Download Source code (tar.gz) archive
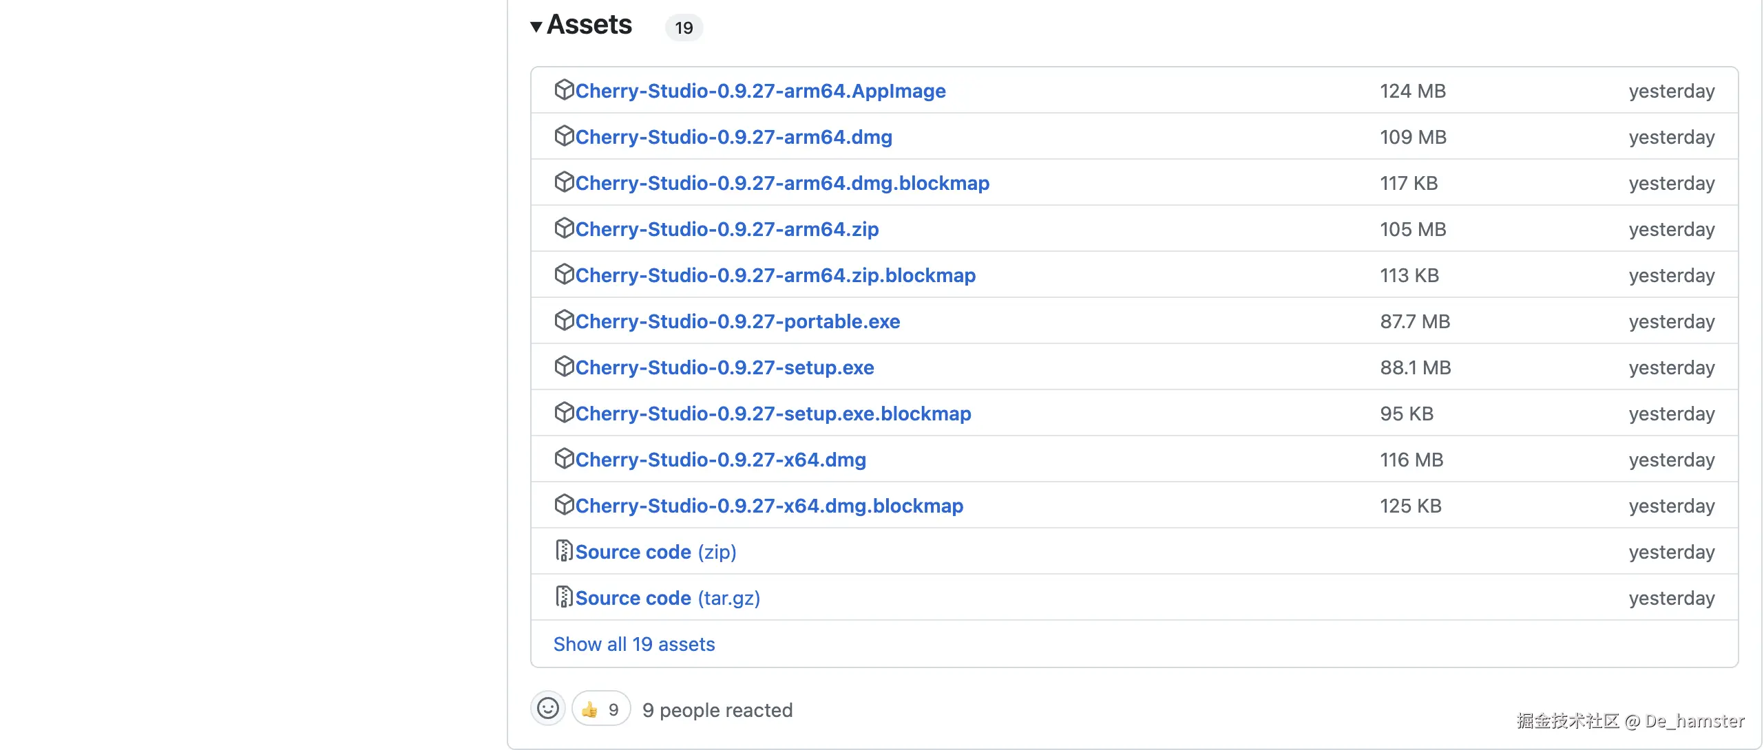 pyautogui.click(x=667, y=598)
